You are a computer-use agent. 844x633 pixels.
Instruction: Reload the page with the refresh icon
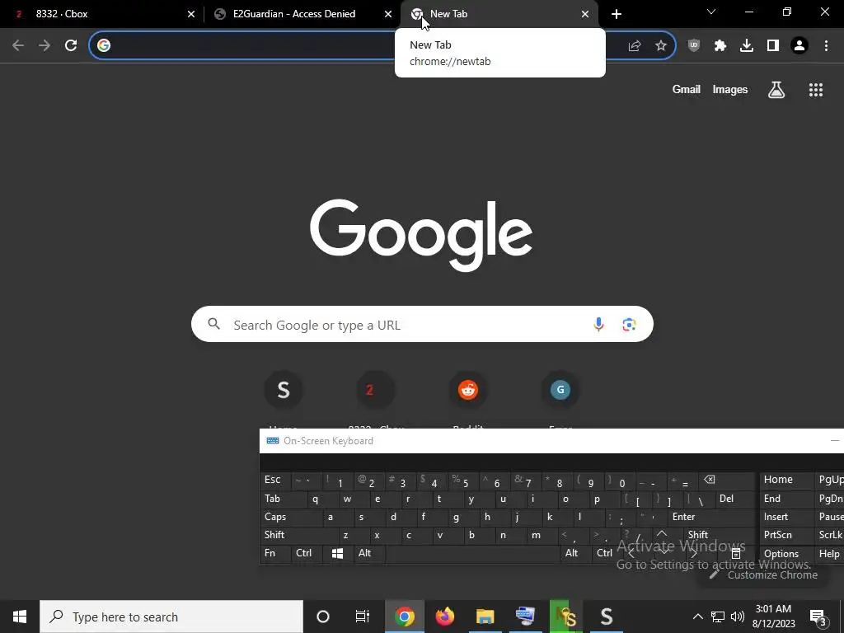[x=71, y=46]
